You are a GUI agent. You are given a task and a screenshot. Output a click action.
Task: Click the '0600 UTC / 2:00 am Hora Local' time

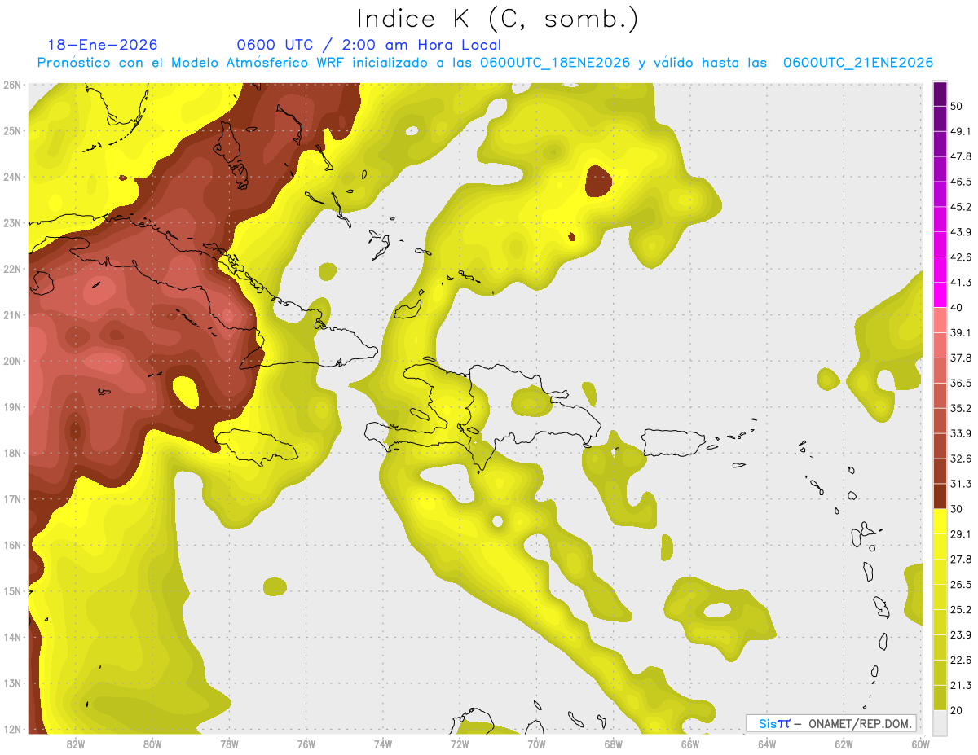(x=368, y=46)
